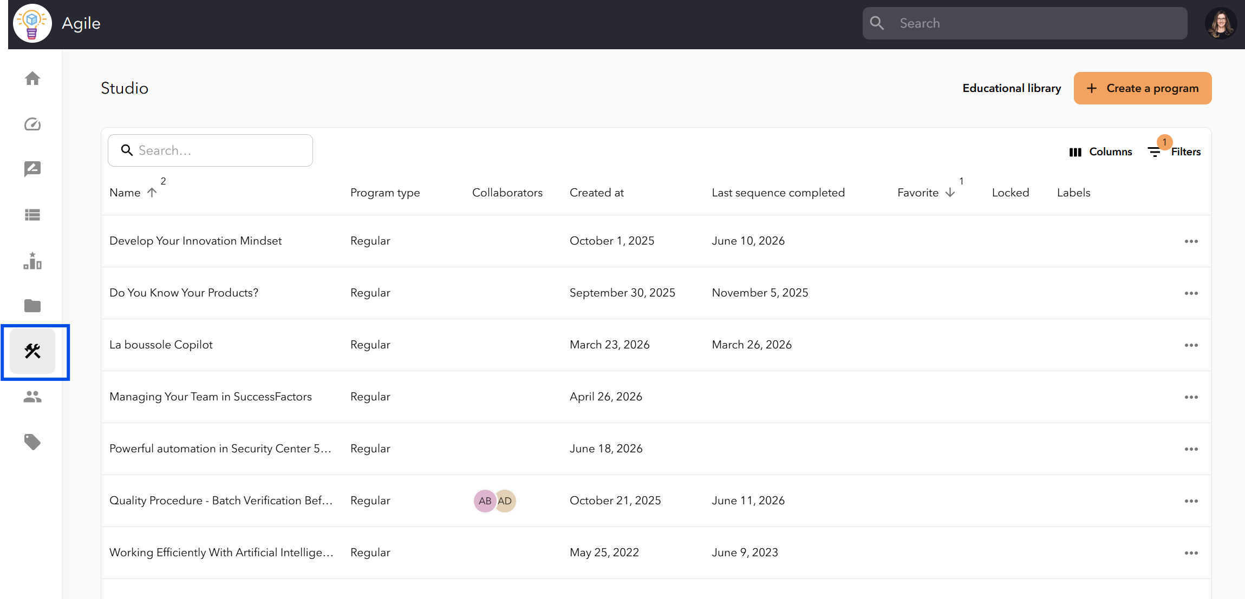
Task: Sort by Name column ascending arrow
Action: pyautogui.click(x=152, y=193)
